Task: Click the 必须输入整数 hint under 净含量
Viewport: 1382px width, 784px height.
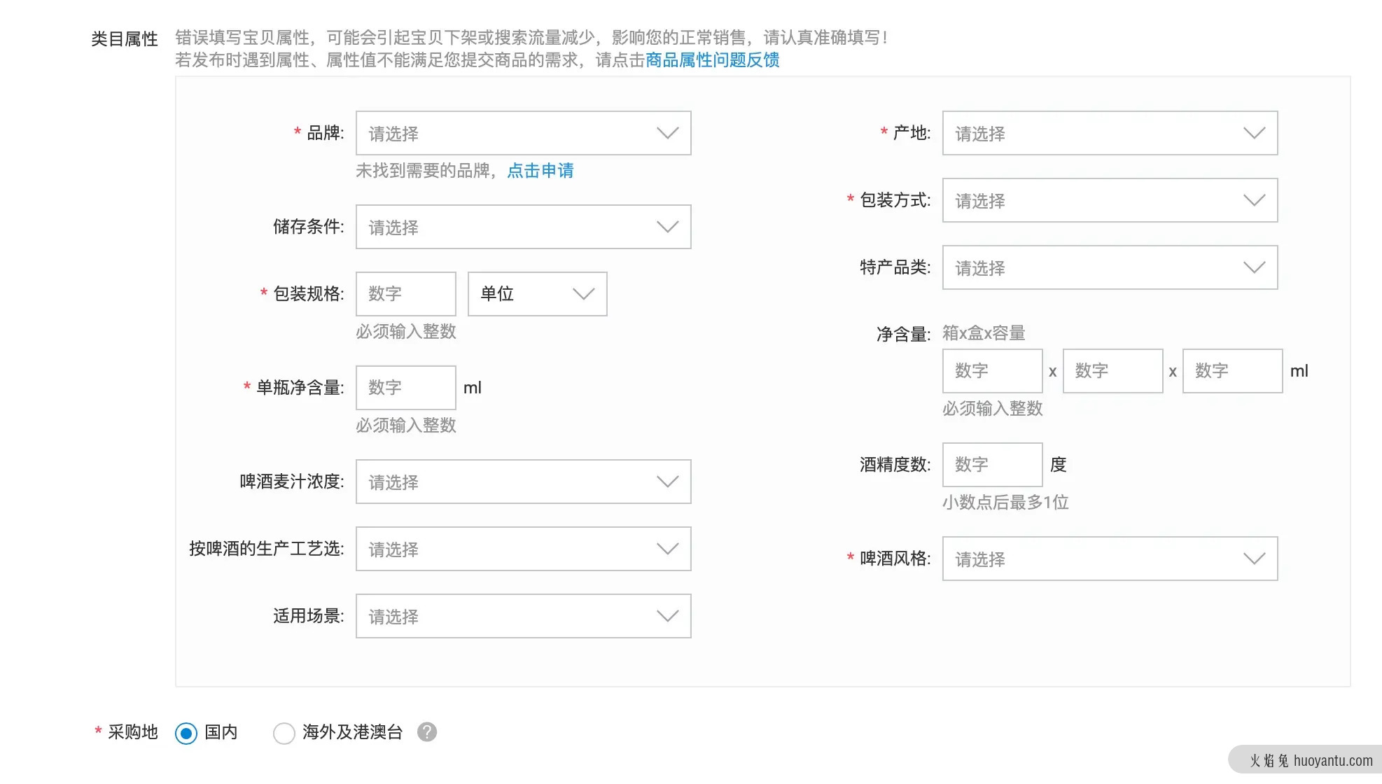Action: tap(993, 409)
